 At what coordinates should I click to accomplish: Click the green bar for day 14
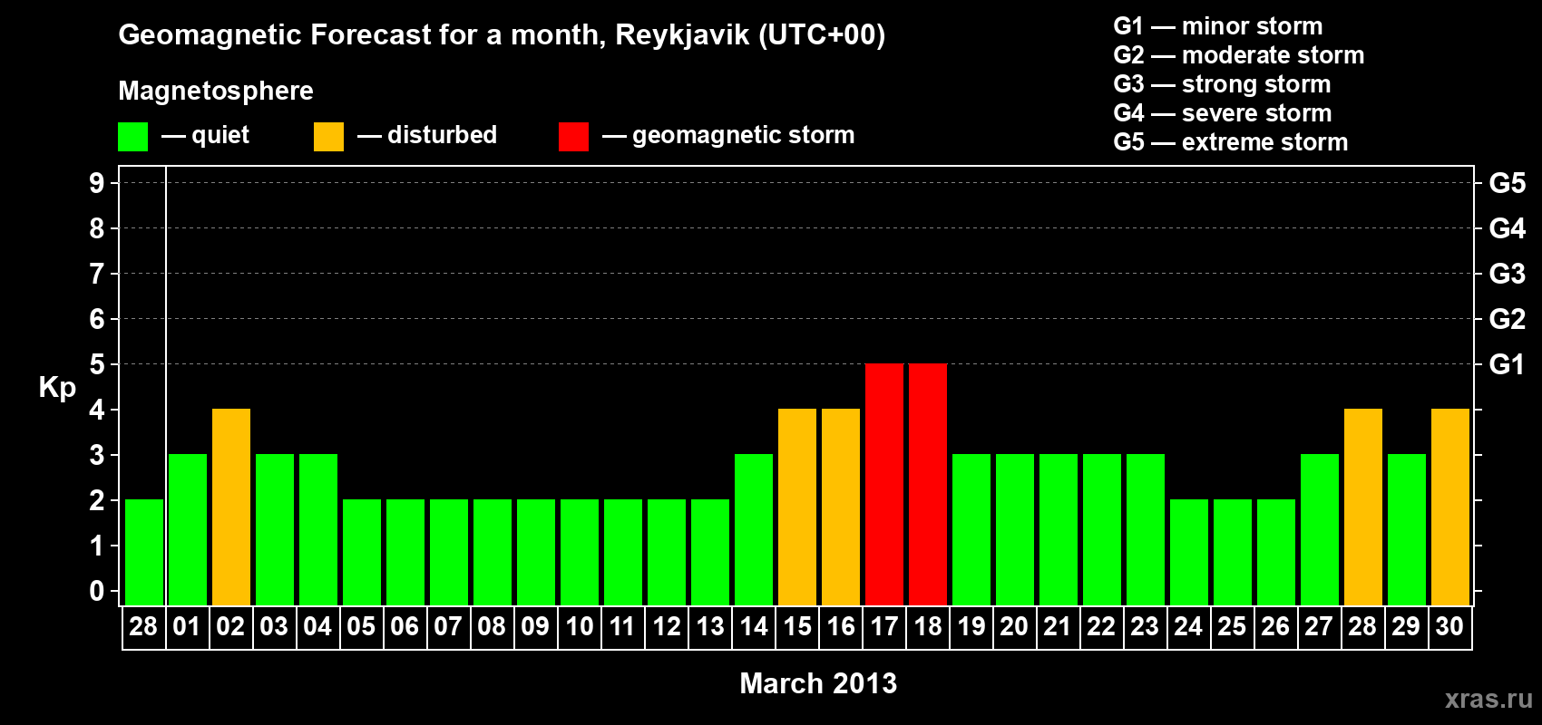754,530
